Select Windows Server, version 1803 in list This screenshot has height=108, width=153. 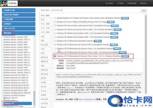[x=15, y=42]
